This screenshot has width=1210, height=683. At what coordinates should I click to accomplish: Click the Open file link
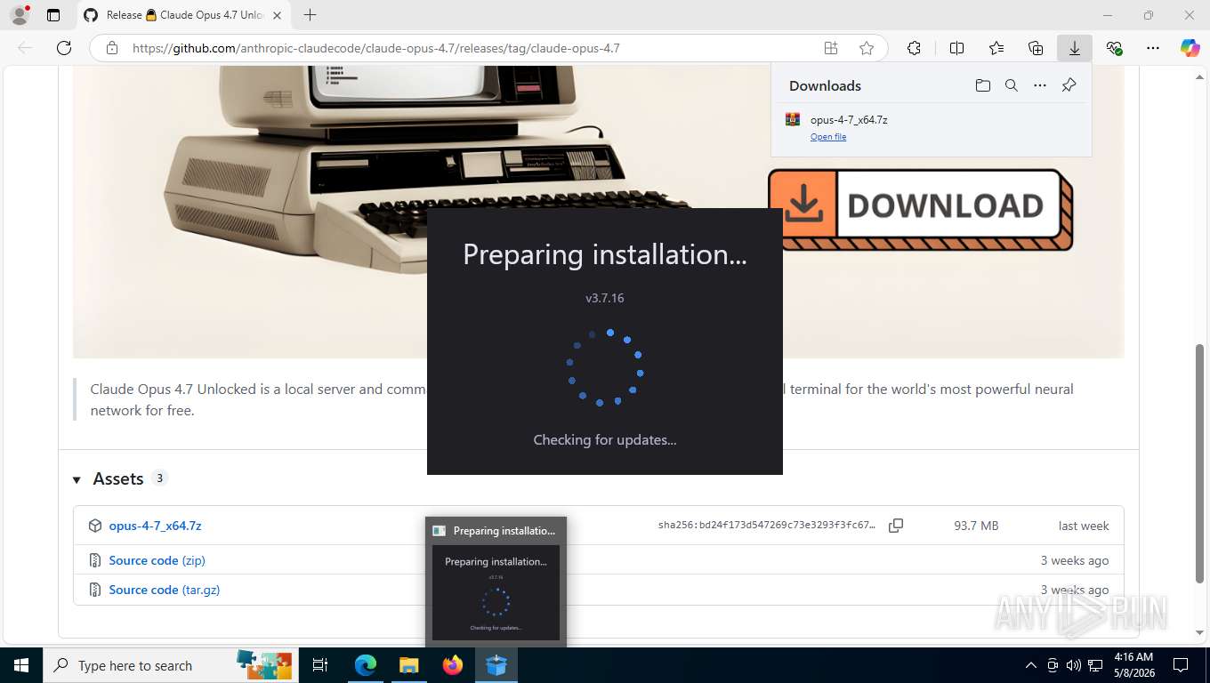[x=828, y=136]
